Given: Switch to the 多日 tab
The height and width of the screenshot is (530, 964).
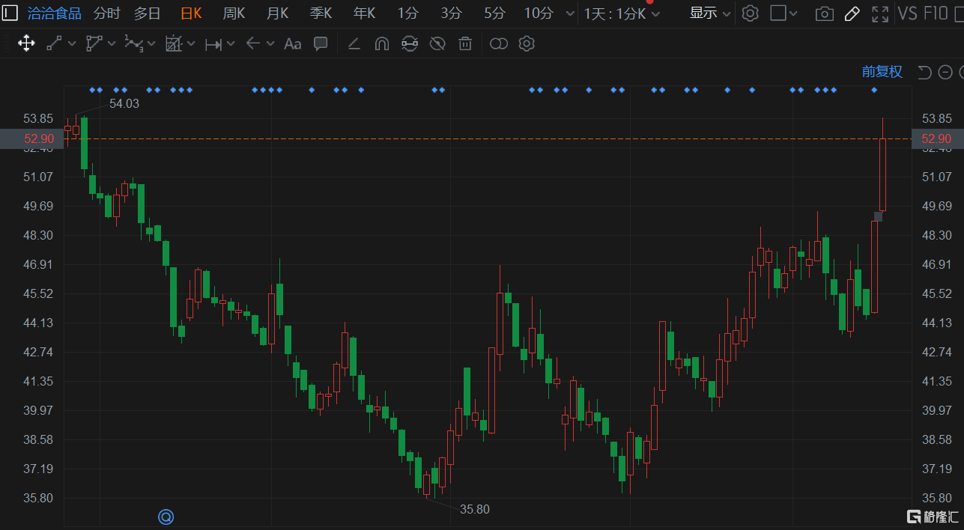Looking at the screenshot, I should point(148,13).
